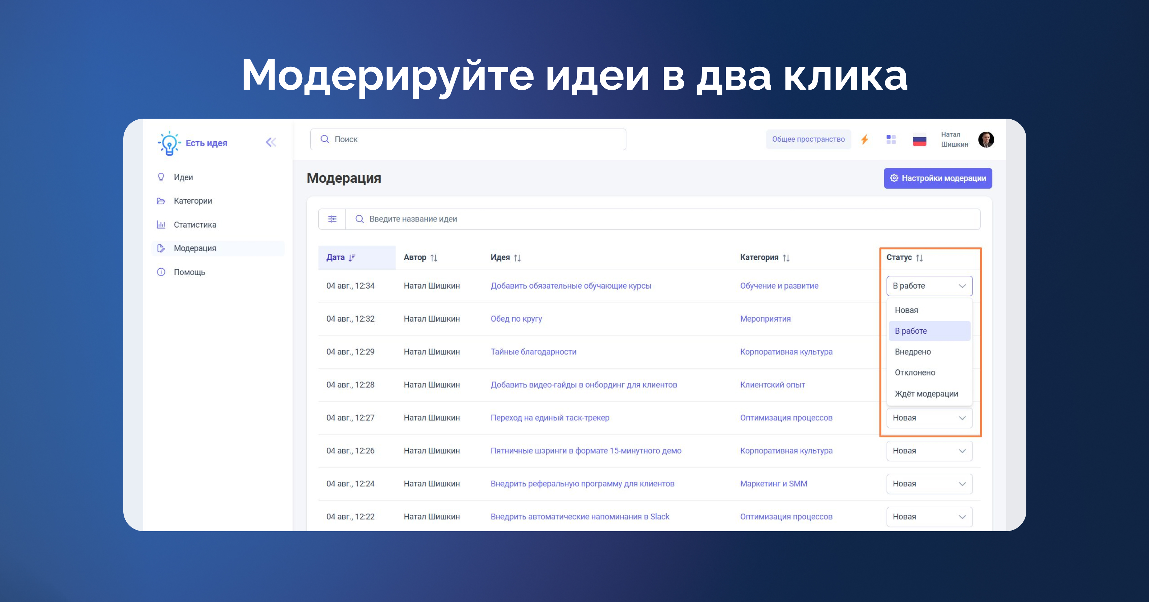Click Настройки модерации button
The width and height of the screenshot is (1149, 602).
point(938,179)
